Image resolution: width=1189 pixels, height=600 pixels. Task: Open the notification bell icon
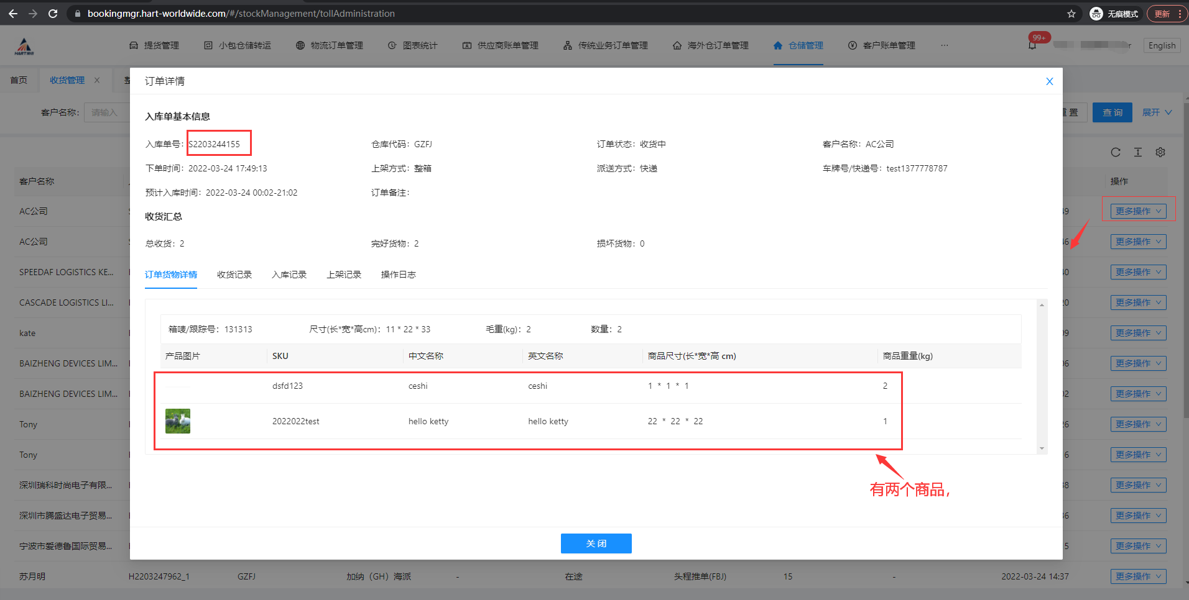[x=1032, y=45]
